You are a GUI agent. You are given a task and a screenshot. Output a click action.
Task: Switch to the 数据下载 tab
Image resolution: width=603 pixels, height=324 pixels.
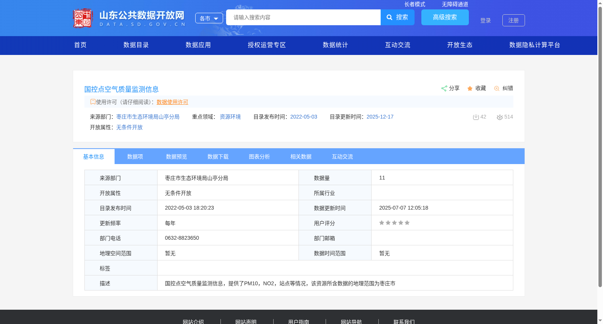click(218, 157)
